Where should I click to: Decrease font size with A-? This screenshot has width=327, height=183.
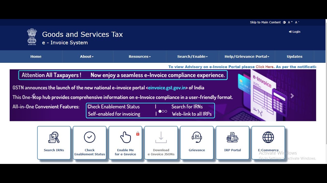click(x=297, y=22)
